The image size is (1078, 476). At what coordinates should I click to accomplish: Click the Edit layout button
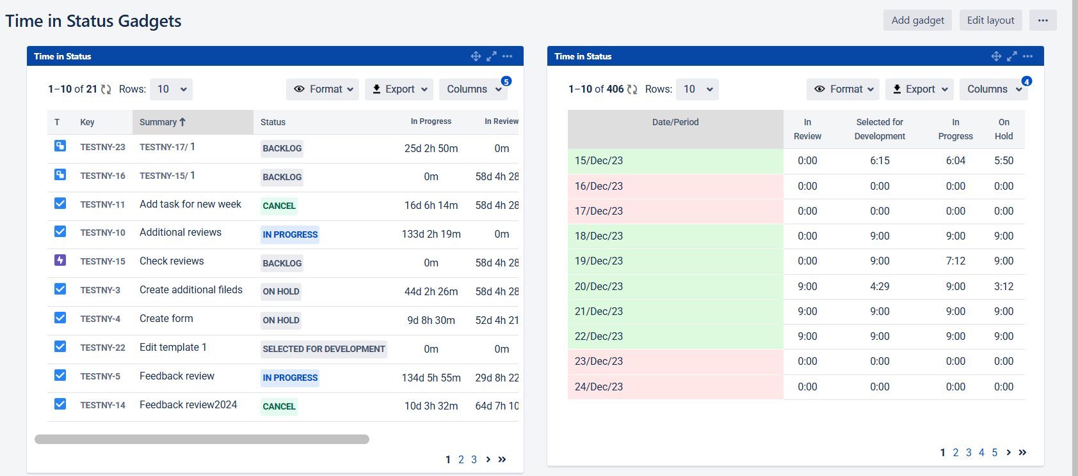coord(990,20)
